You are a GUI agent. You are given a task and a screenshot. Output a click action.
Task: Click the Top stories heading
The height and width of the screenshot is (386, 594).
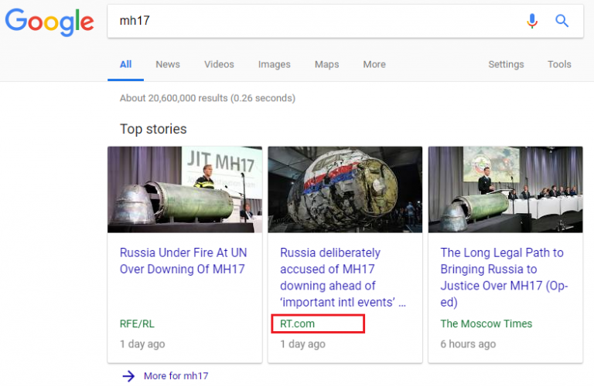(153, 129)
